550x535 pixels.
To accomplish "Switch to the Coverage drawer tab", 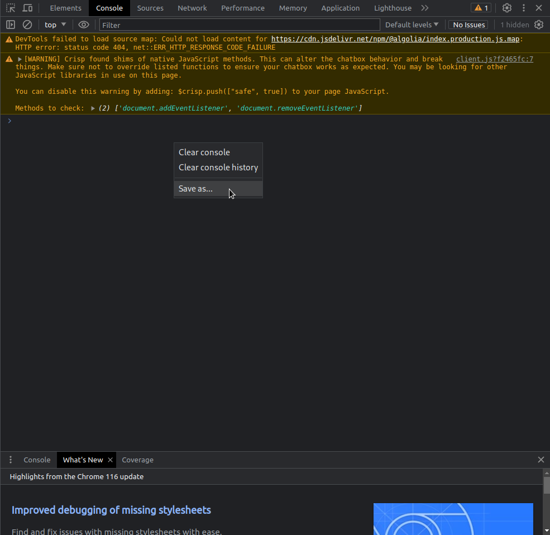I will 137,460.
